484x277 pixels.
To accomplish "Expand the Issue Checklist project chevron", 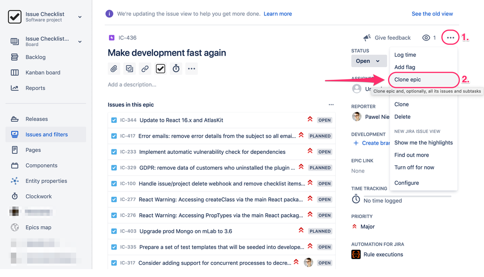I will coord(80,17).
